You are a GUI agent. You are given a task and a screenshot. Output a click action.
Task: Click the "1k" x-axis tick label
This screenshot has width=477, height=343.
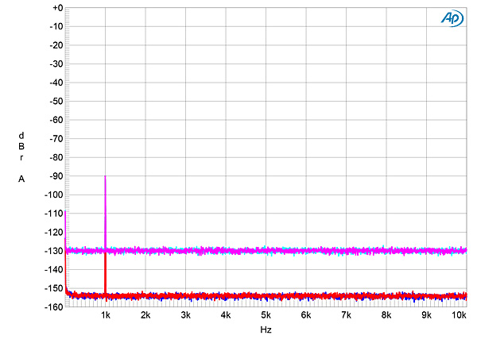(106, 315)
